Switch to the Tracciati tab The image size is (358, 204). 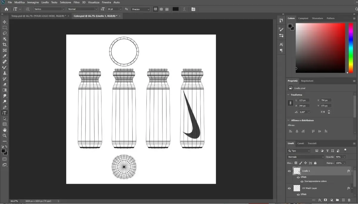click(x=312, y=143)
